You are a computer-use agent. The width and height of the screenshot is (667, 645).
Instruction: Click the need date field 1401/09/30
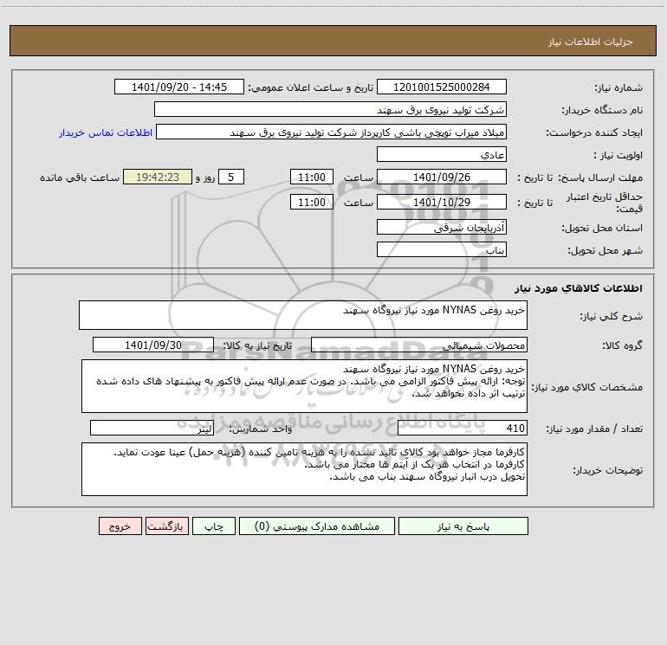coord(153,345)
